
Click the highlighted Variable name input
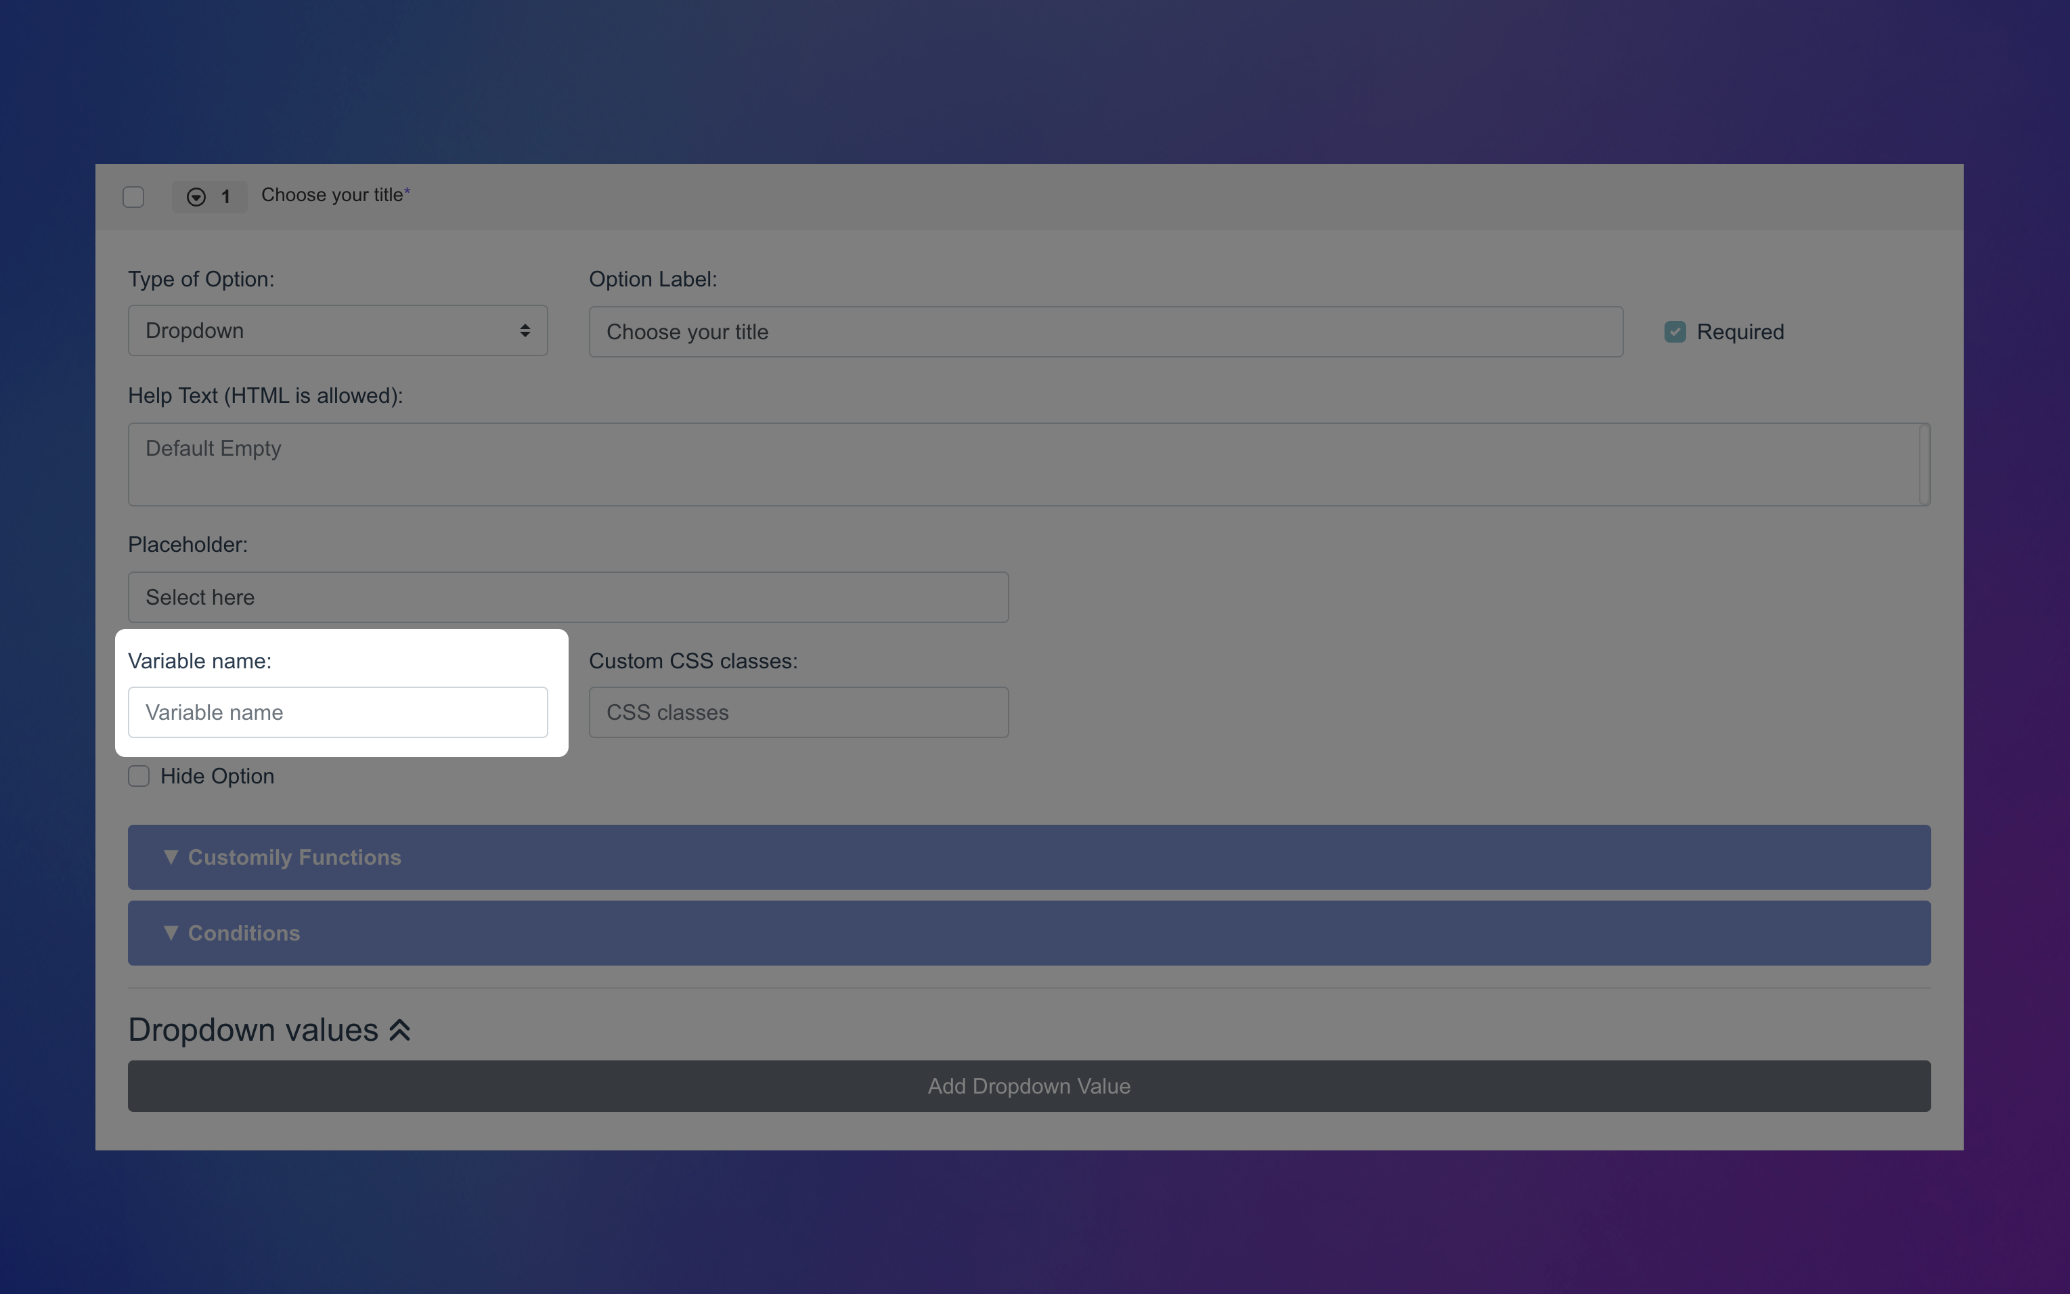tap(337, 711)
